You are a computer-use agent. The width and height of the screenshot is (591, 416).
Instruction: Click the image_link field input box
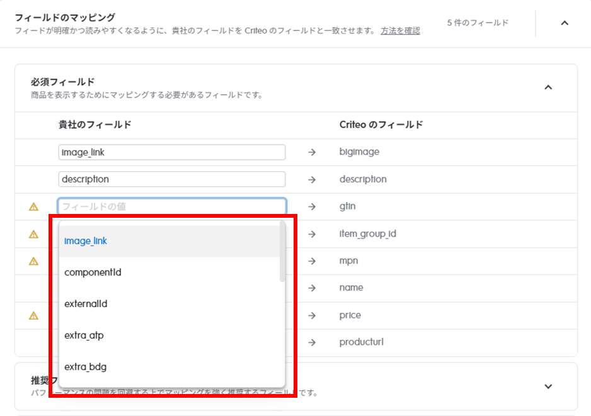[x=171, y=152]
